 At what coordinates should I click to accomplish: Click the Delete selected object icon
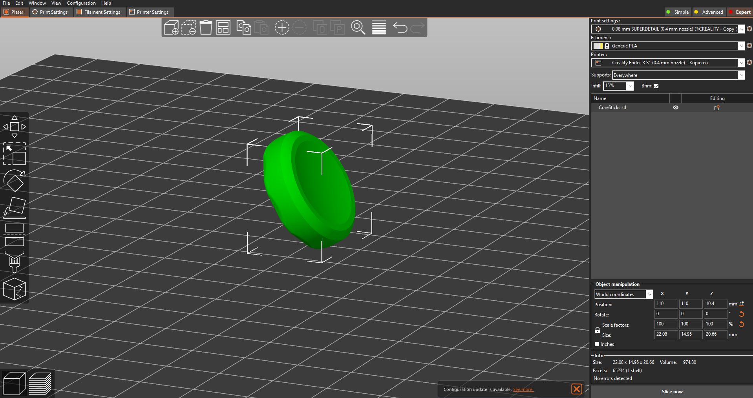tap(188, 27)
